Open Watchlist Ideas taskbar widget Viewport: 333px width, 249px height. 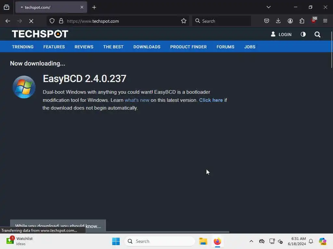[20, 241]
